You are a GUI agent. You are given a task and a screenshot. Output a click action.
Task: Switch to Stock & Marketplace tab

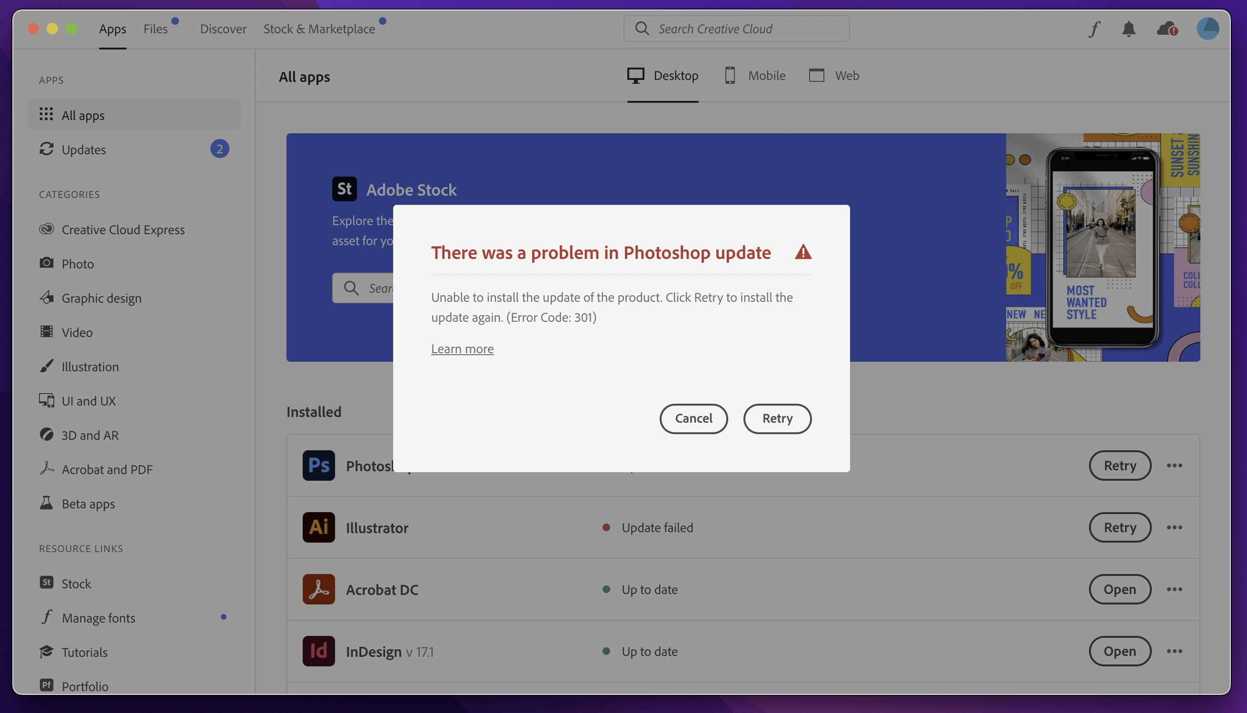319,29
